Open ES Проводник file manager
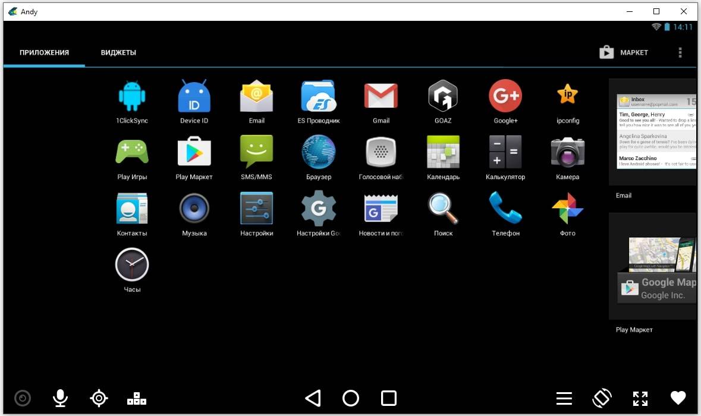The width and height of the screenshot is (701, 416). 318,96
